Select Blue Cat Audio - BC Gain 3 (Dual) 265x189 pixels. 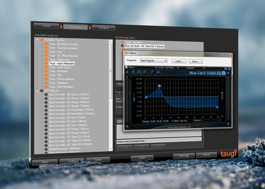(x=67, y=118)
